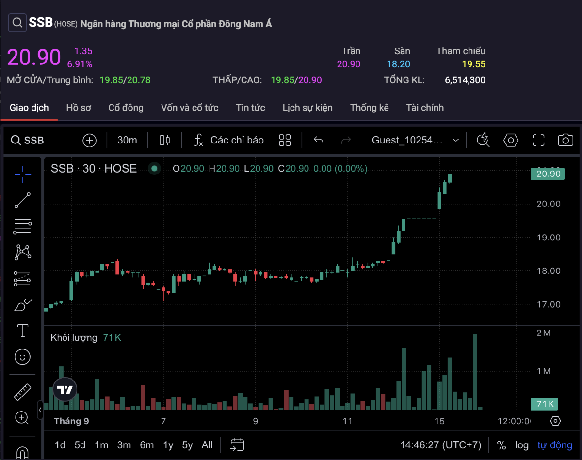582x460 pixels.
Task: Set the chart range to 6m
Action: tap(147, 445)
